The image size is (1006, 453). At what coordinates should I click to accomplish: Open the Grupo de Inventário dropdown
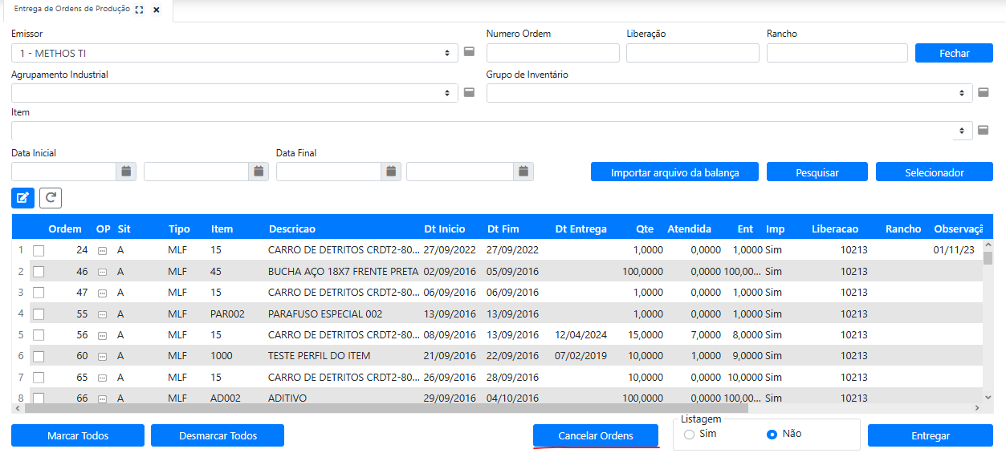730,93
